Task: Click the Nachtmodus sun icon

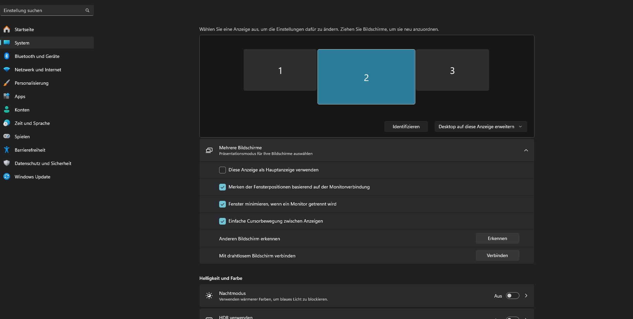Action: click(209, 296)
